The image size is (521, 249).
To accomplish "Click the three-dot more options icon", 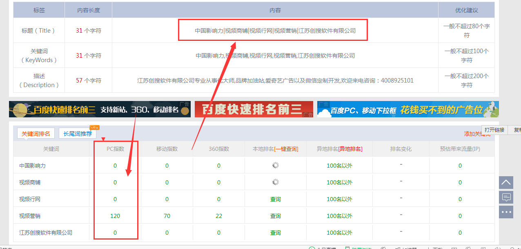I will pyautogui.click(x=506, y=212).
